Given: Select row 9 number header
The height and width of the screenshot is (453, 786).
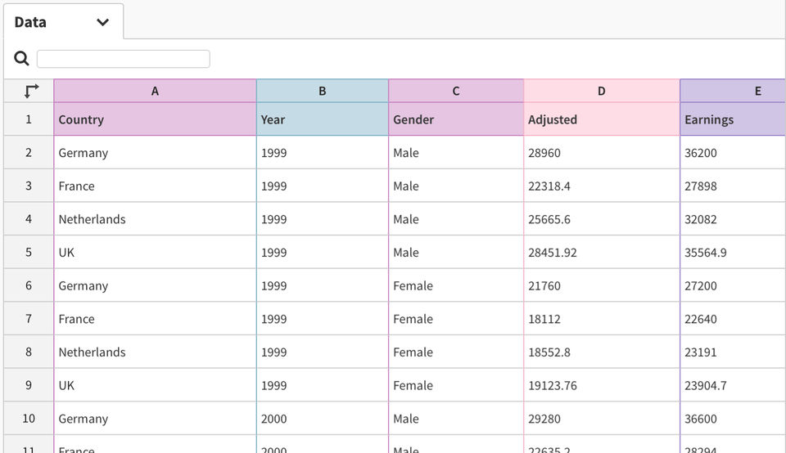Looking at the screenshot, I should pyautogui.click(x=29, y=385).
